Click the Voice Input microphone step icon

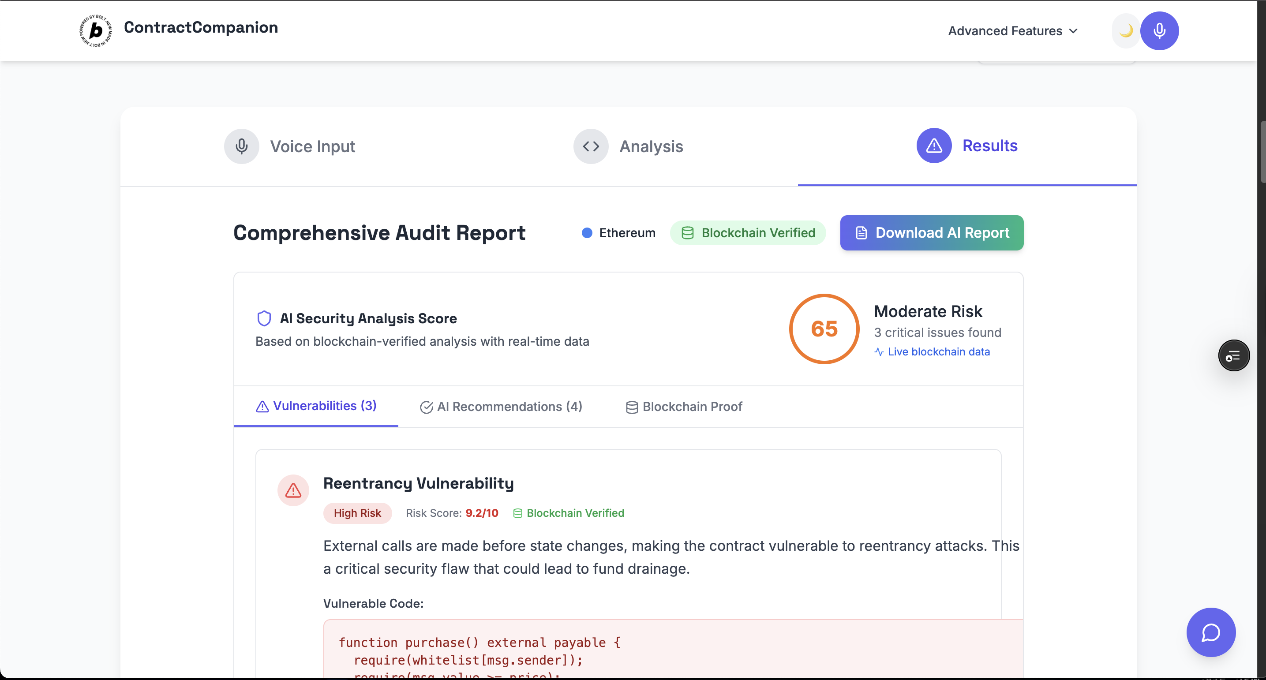point(241,146)
